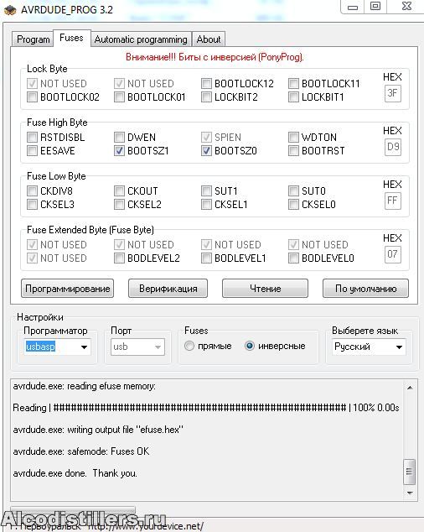Open the Automatic programming tab
The image size is (424, 532).
coord(141,39)
